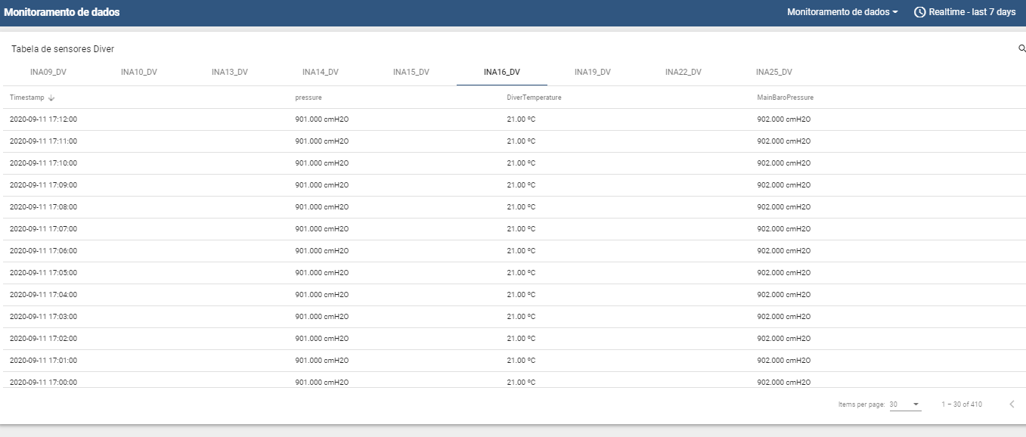This screenshot has height=437, width=1026.
Task: Click pressure value in 17:05:00 row
Action: pyautogui.click(x=322, y=273)
